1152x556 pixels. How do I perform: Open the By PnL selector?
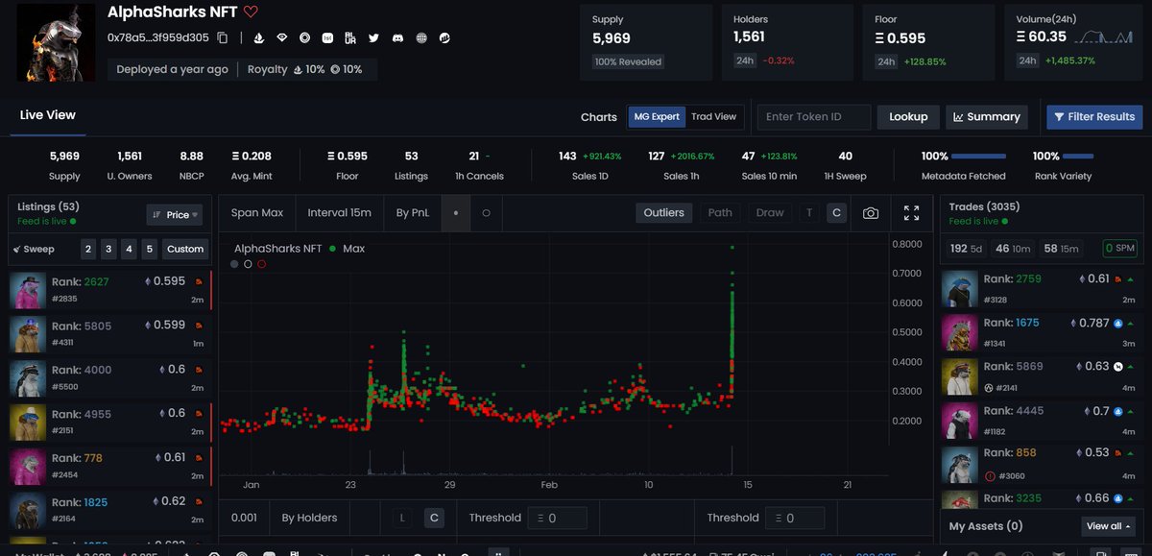tap(413, 213)
